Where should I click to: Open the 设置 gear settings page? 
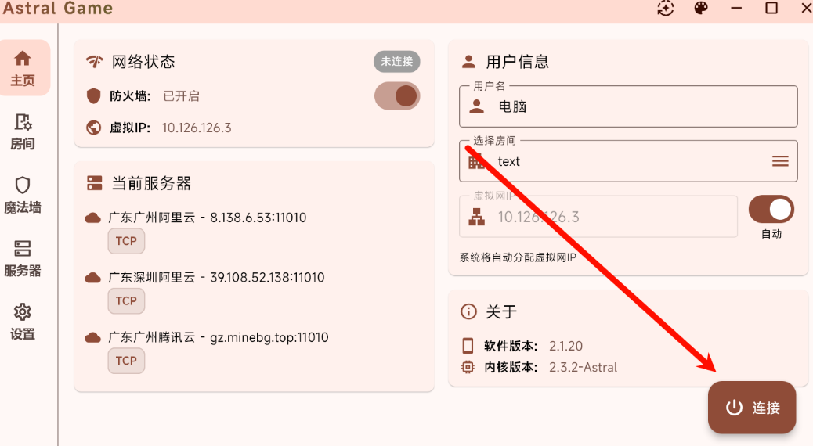pos(23,322)
